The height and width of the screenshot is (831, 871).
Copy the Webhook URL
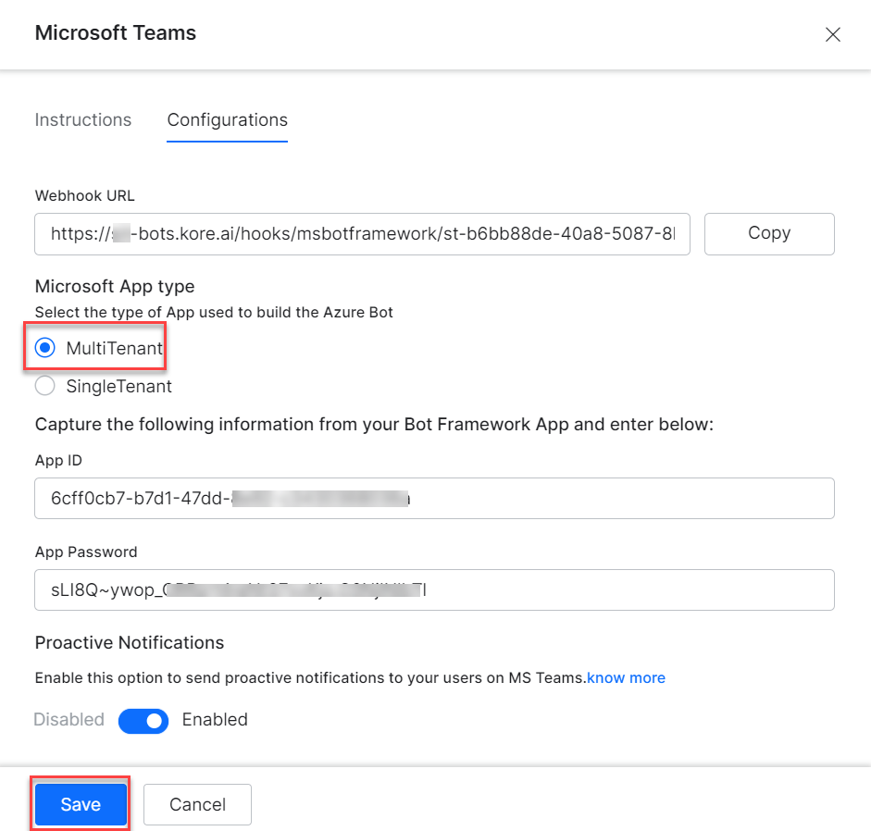coord(769,234)
